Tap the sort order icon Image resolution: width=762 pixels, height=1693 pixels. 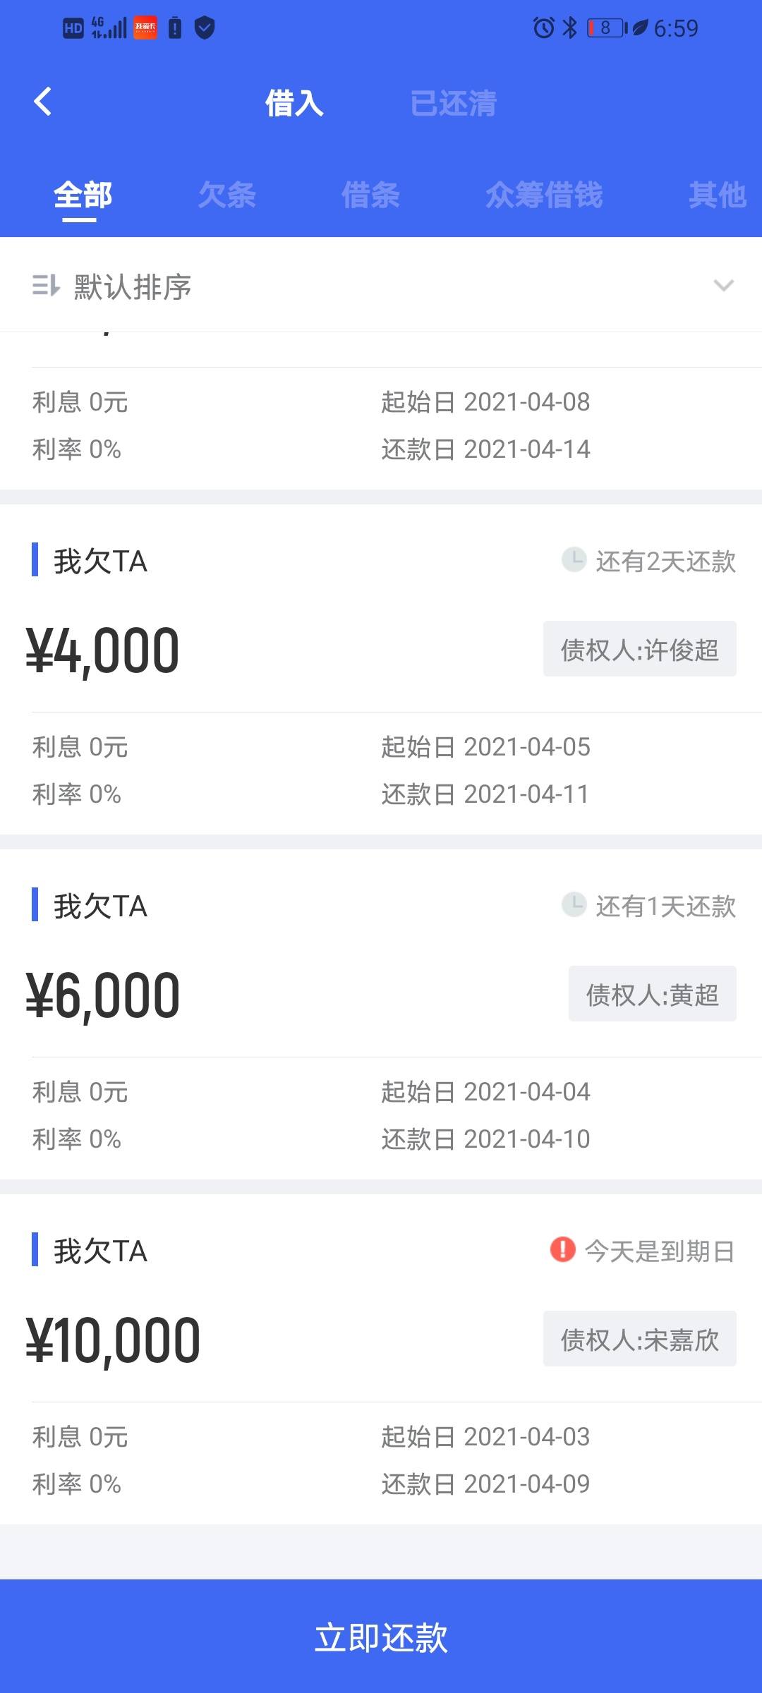46,286
